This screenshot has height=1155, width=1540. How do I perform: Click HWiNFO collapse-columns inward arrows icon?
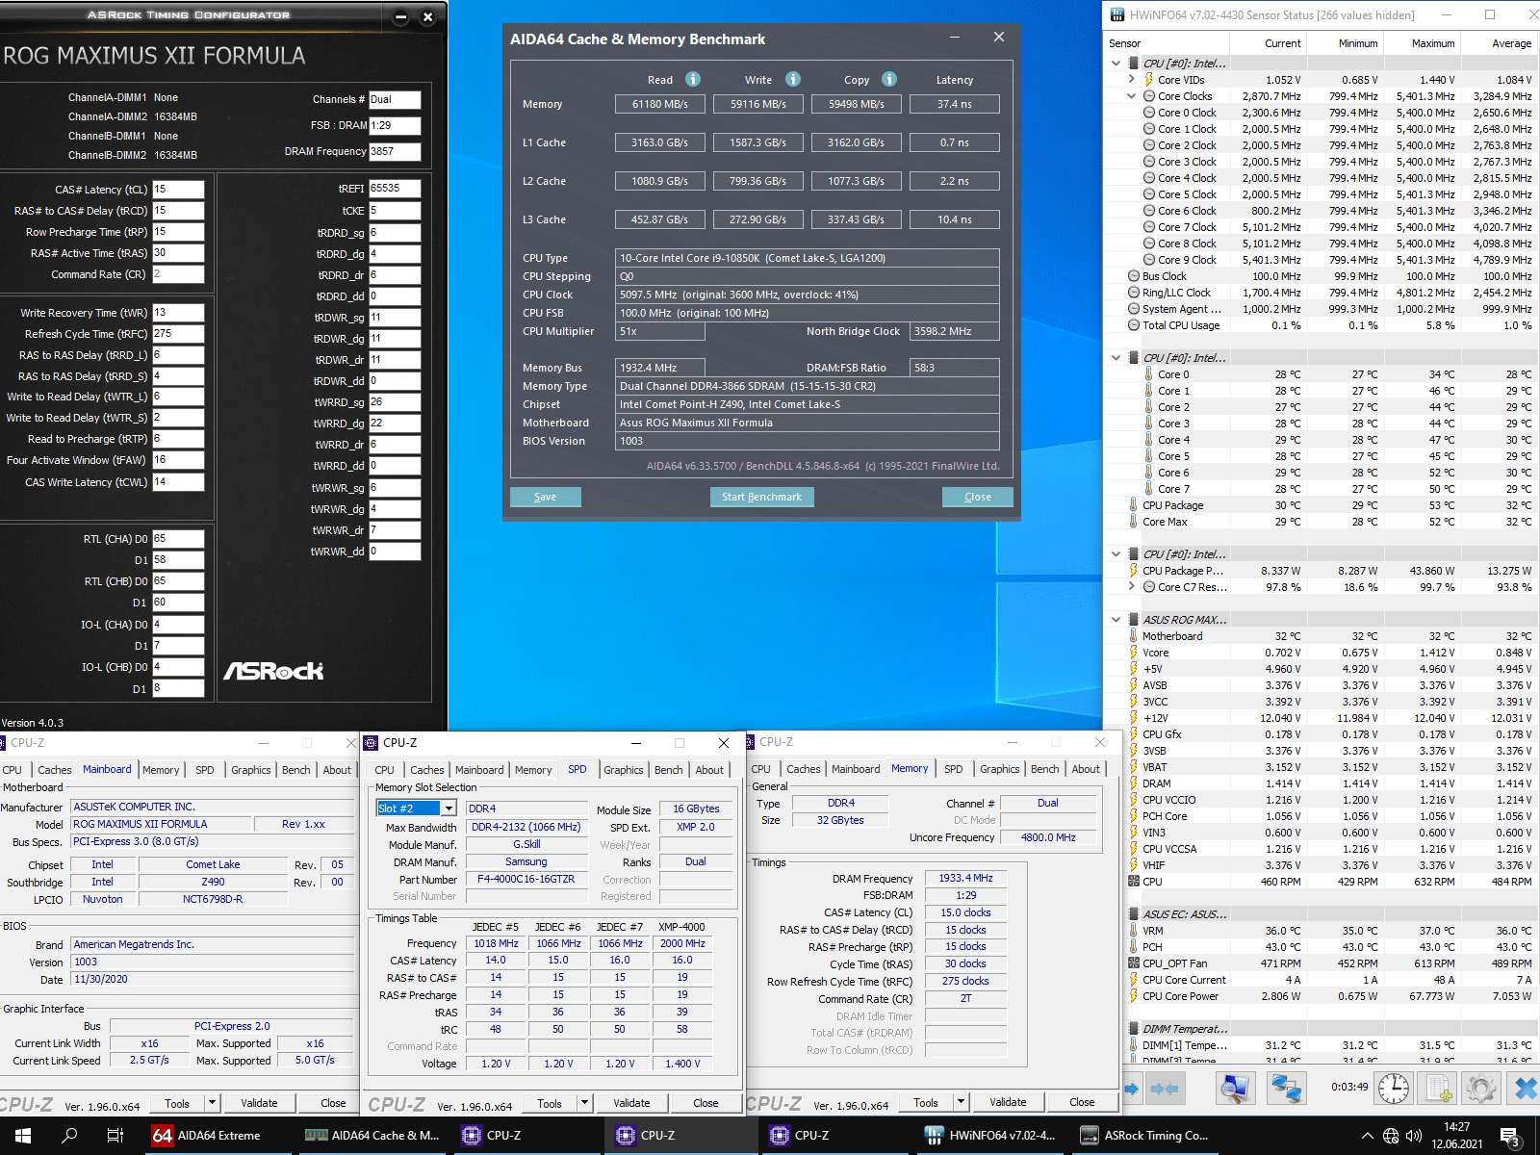click(x=1165, y=1089)
